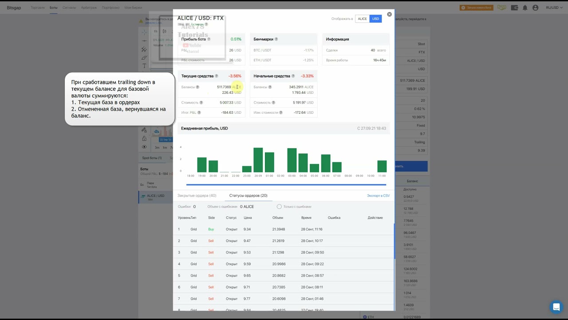Image resolution: width=568 pixels, height=320 pixels.
Task: Open Закрытые ордера (40) tab
Action: pos(197,196)
